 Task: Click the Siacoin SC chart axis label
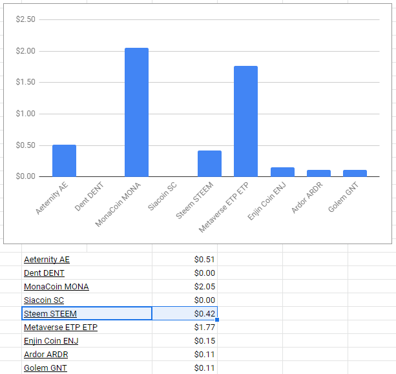162,196
